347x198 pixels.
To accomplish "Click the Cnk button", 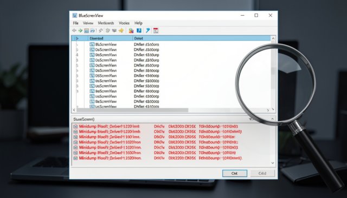I will (235, 173).
